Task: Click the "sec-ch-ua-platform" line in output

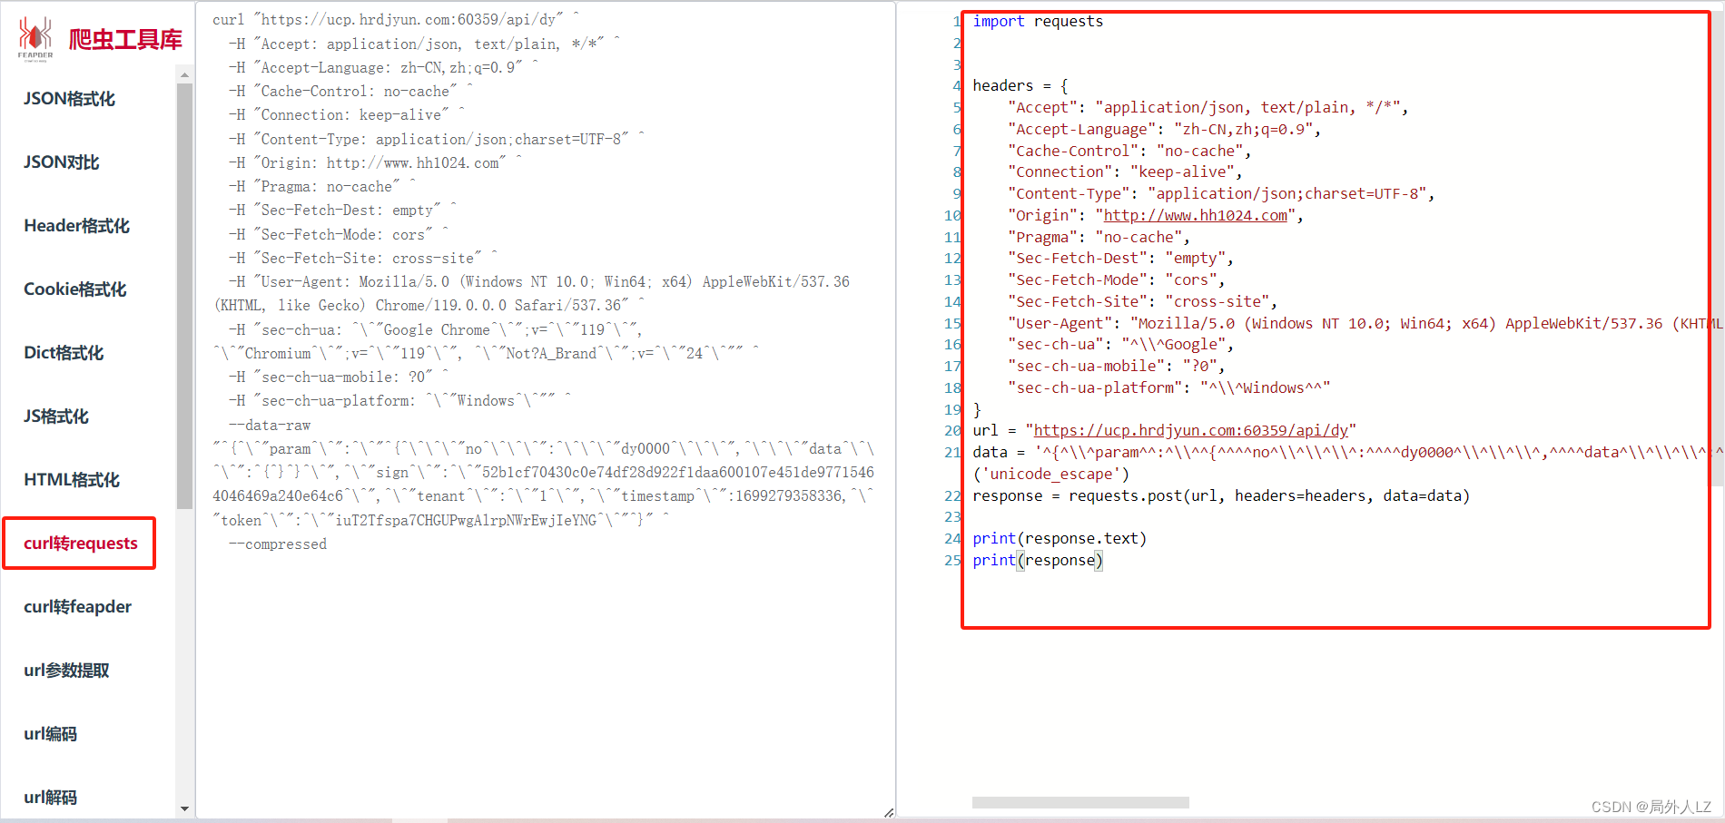Action: tap(1168, 387)
